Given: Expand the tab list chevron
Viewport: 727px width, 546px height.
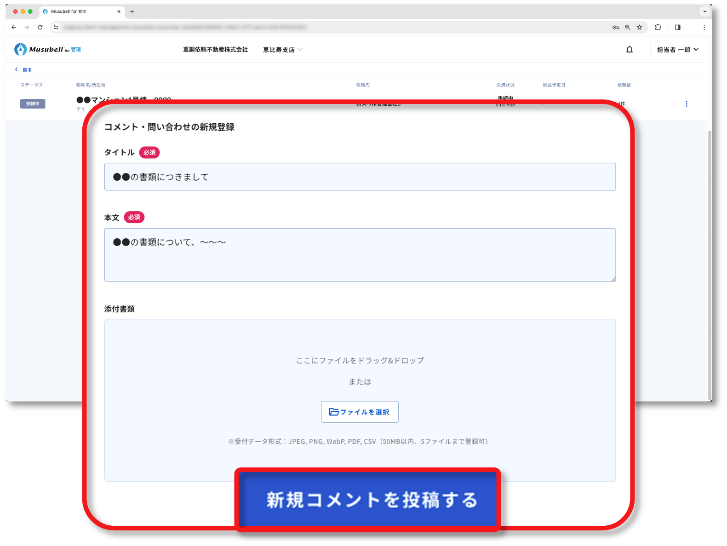Looking at the screenshot, I should [704, 11].
